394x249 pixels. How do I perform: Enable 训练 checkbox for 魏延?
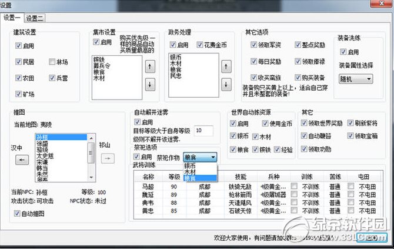294,194
